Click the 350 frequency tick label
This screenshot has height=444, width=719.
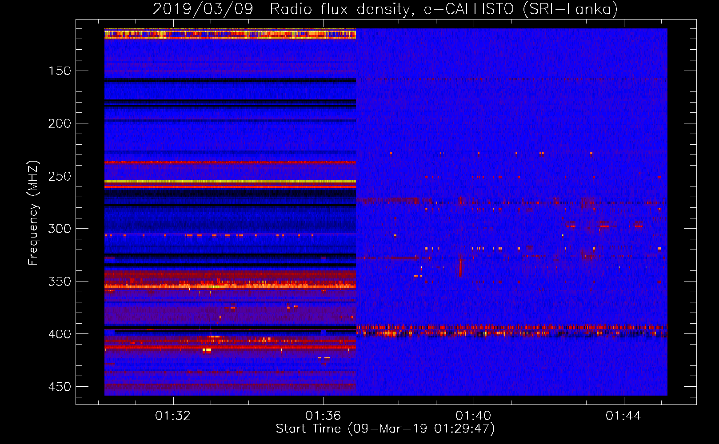click(60, 281)
